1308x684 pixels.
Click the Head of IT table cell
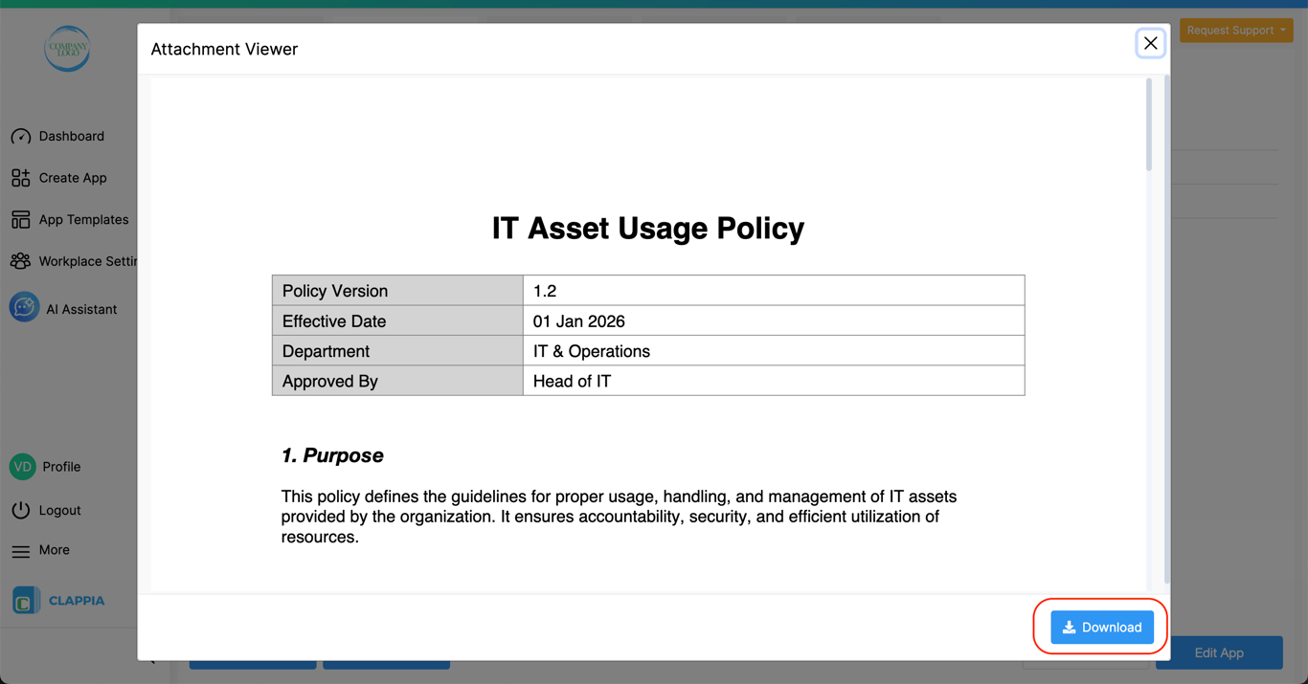tap(773, 381)
